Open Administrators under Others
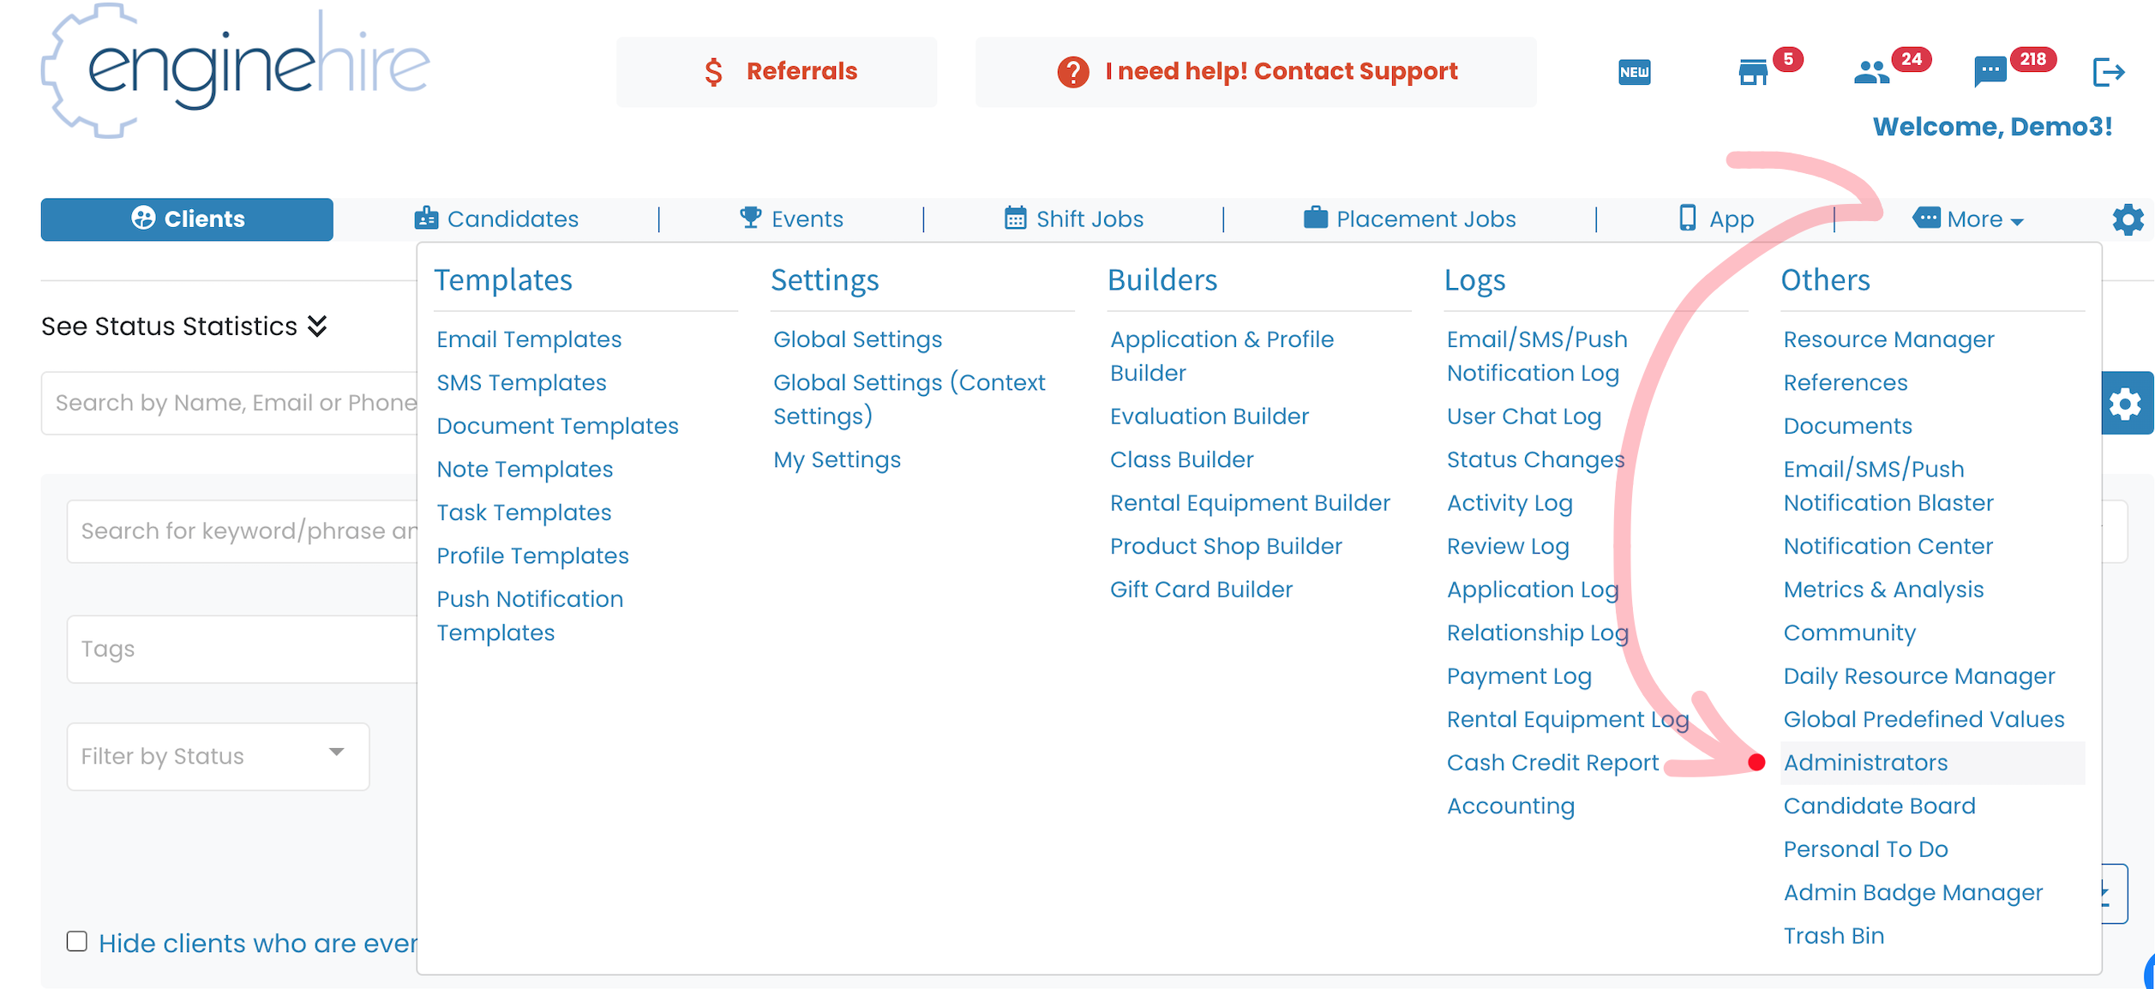 [x=1865, y=762]
